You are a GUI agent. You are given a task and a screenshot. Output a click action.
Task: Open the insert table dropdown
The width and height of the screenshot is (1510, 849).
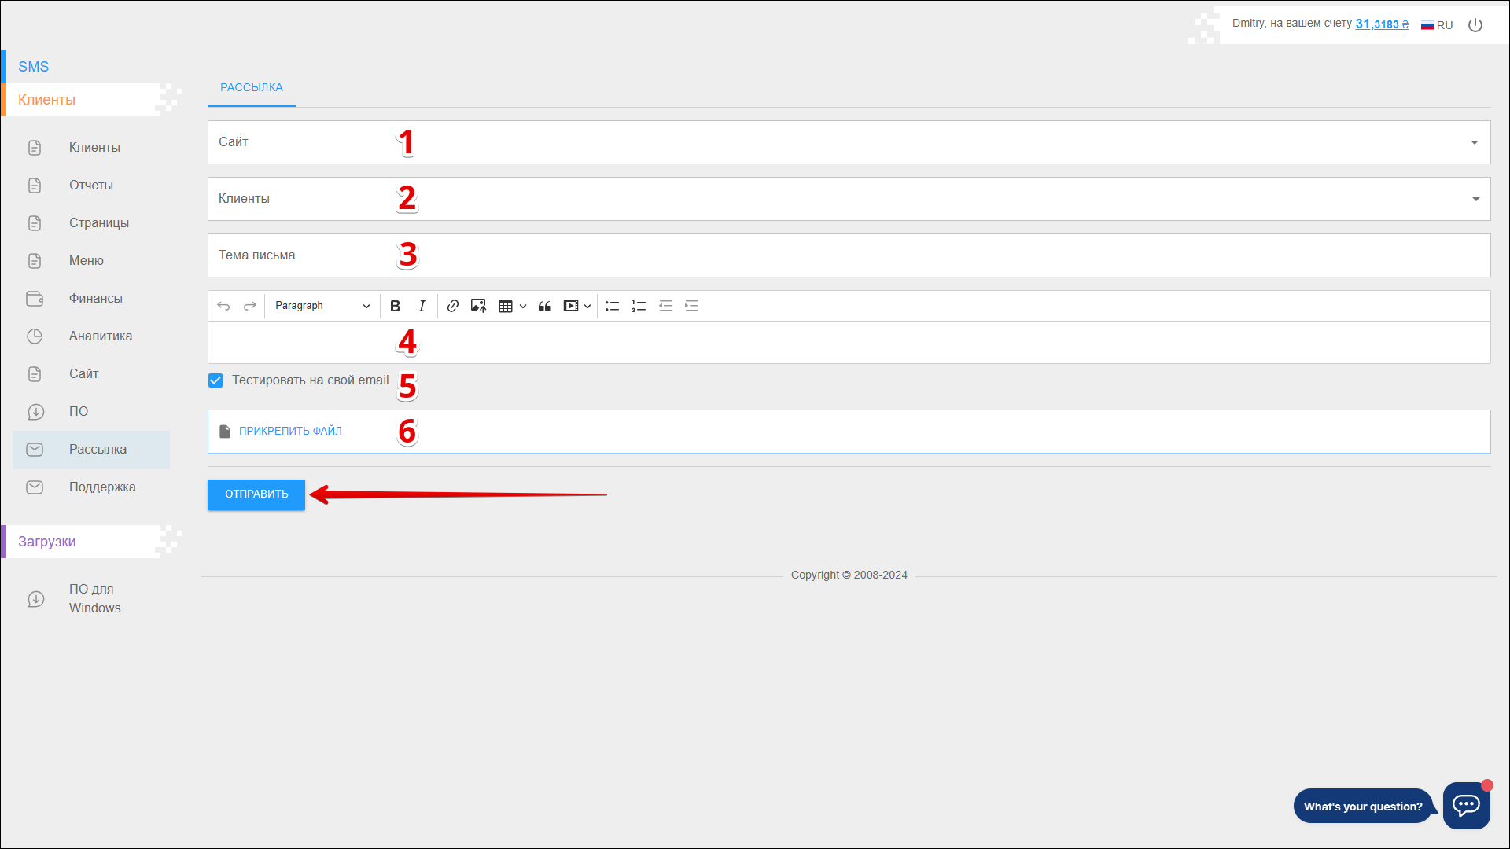tap(512, 306)
